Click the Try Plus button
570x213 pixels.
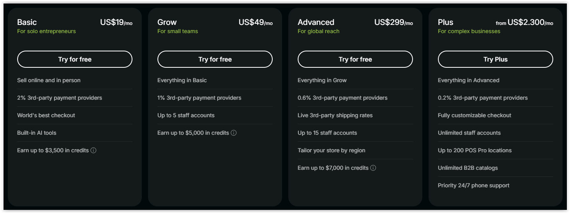[495, 59]
